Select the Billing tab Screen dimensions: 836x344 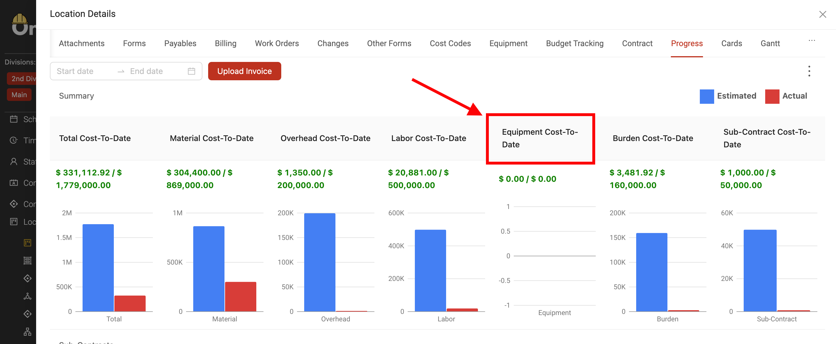click(226, 44)
